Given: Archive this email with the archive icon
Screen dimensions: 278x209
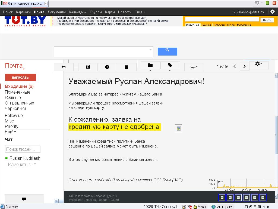Looking at the screenshot, I should click(x=88, y=67).
